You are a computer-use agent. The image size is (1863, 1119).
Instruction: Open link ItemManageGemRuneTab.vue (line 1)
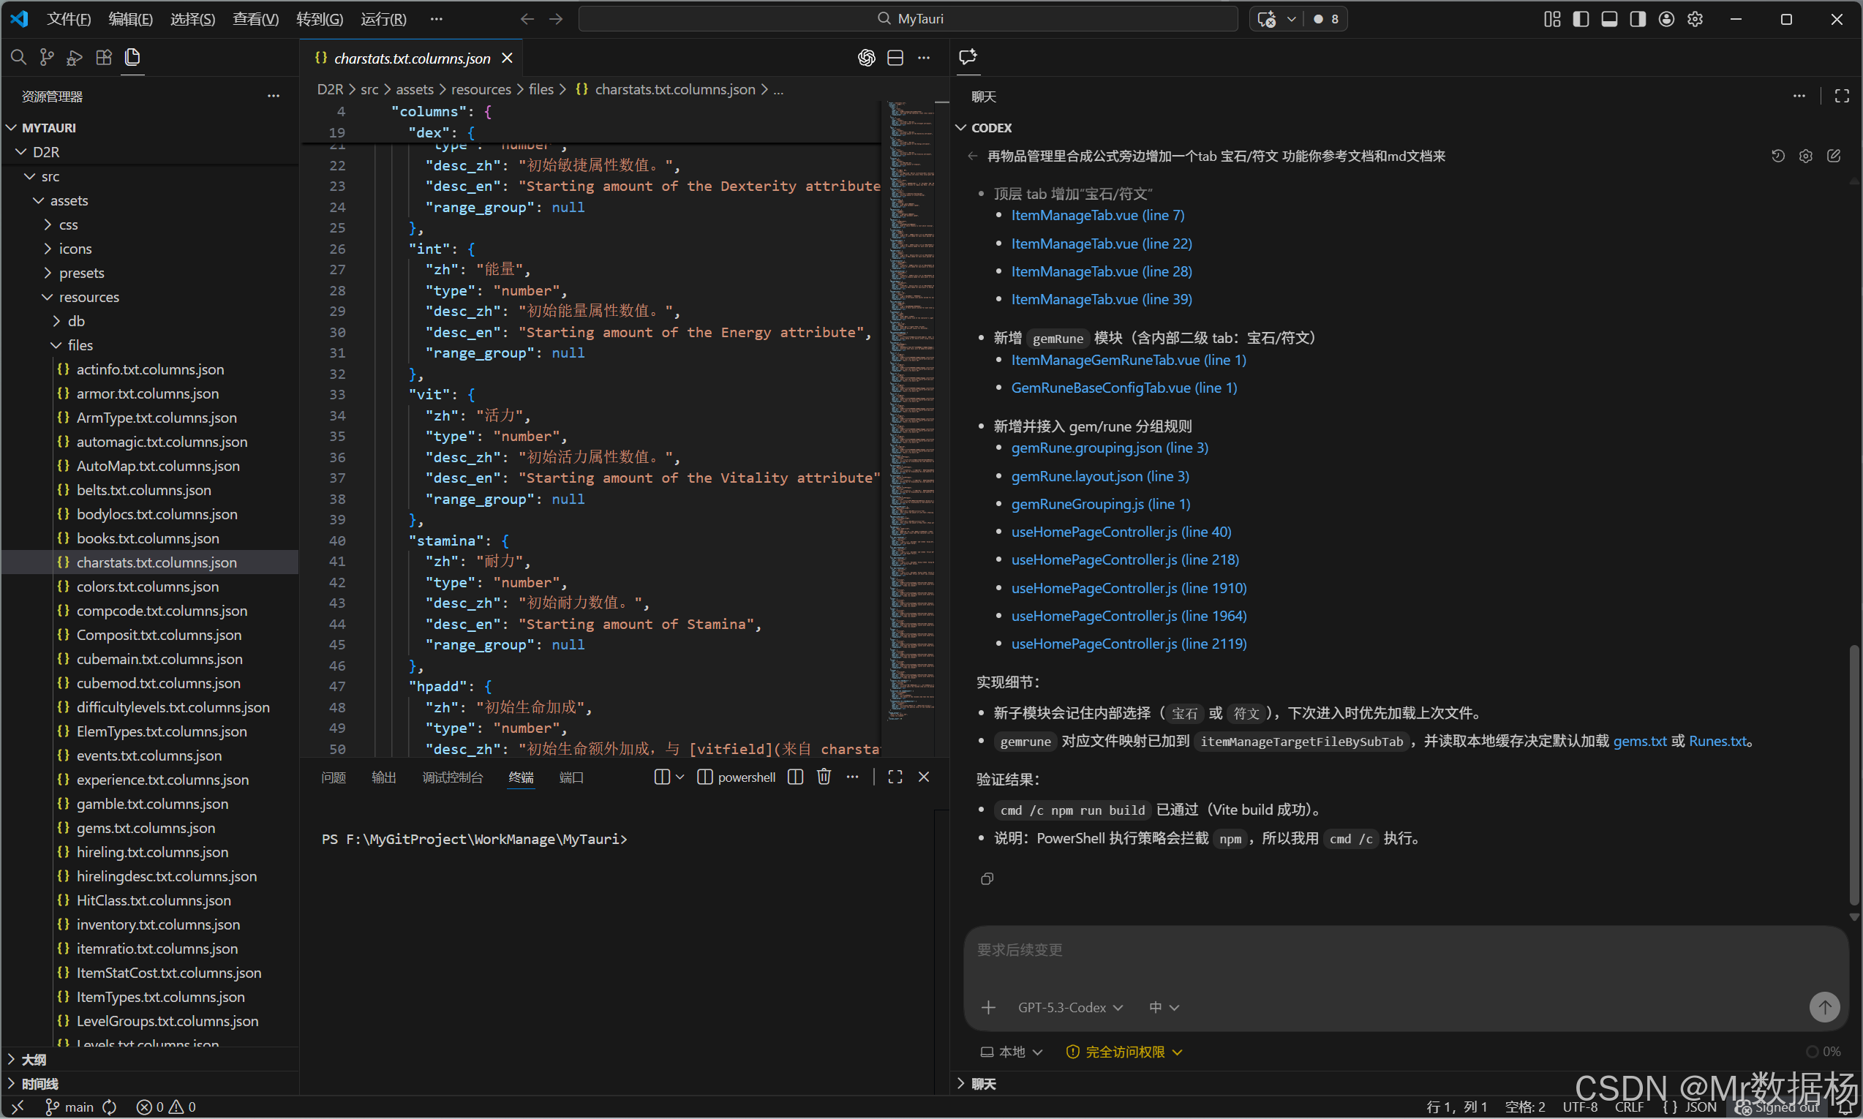pyautogui.click(x=1128, y=360)
